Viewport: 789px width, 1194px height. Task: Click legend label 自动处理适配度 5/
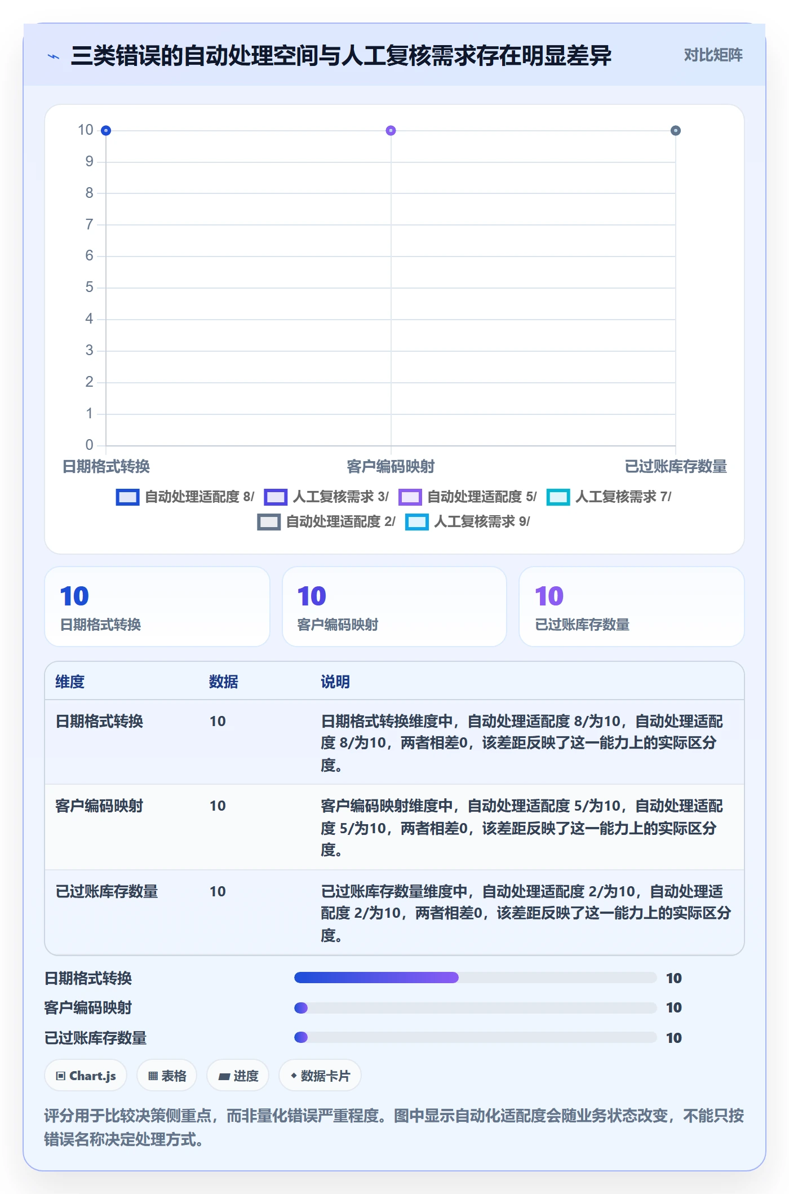482,497
